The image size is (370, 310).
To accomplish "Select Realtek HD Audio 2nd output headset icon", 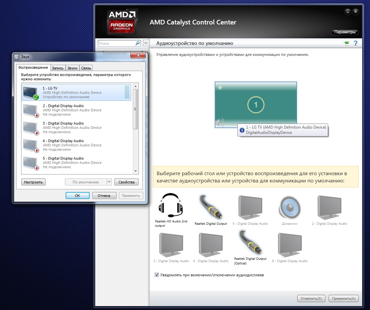I will point(171,205).
